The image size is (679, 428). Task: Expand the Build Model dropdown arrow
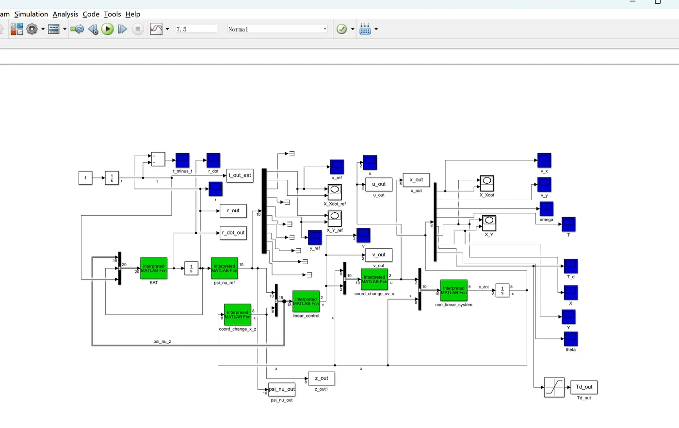[x=376, y=29]
